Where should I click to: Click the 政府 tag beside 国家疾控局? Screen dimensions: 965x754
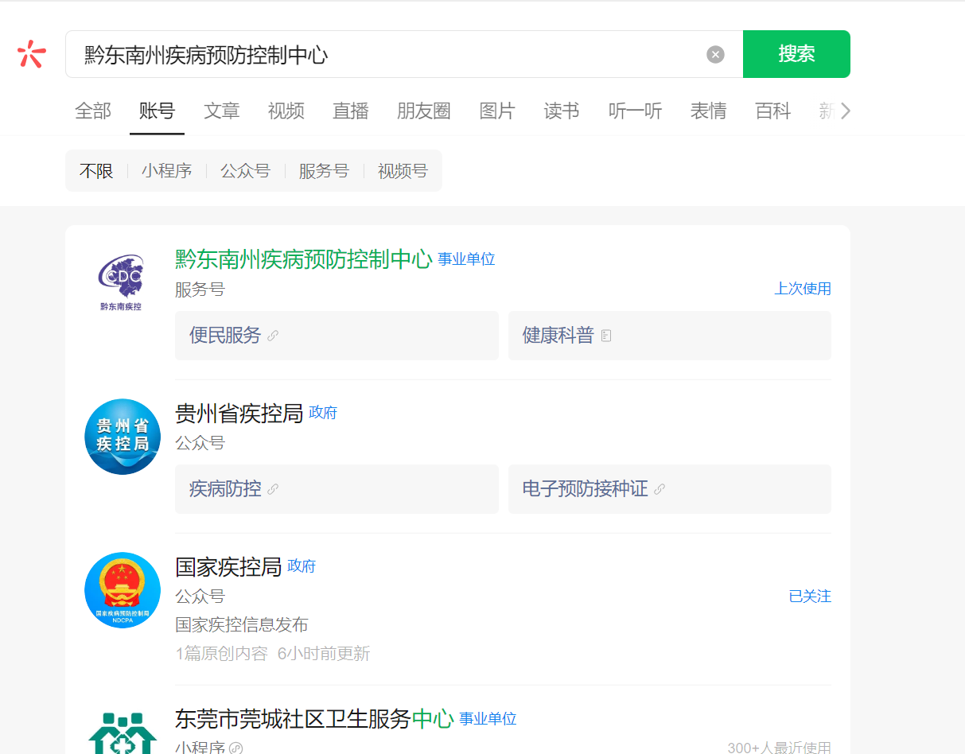pyautogui.click(x=302, y=566)
